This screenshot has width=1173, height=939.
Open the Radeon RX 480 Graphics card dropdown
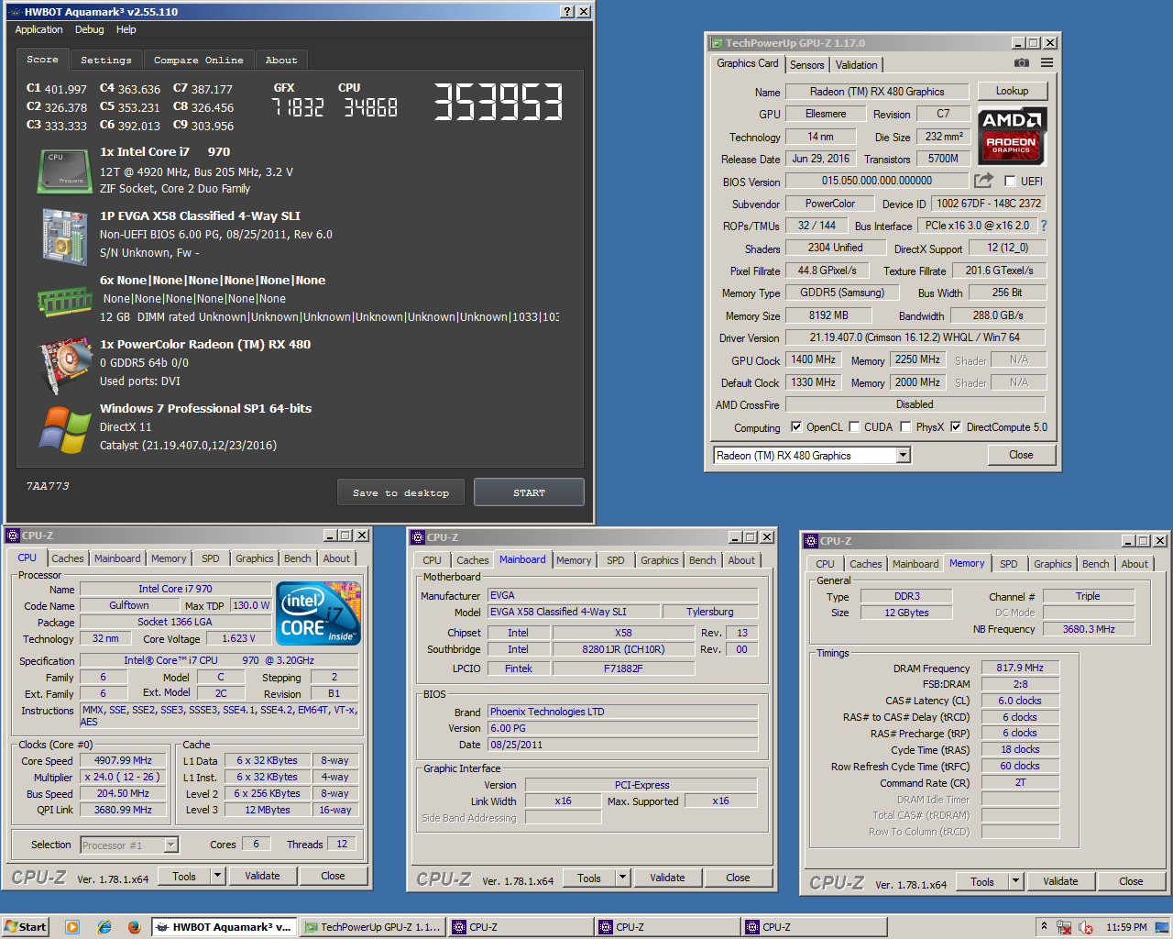903,455
